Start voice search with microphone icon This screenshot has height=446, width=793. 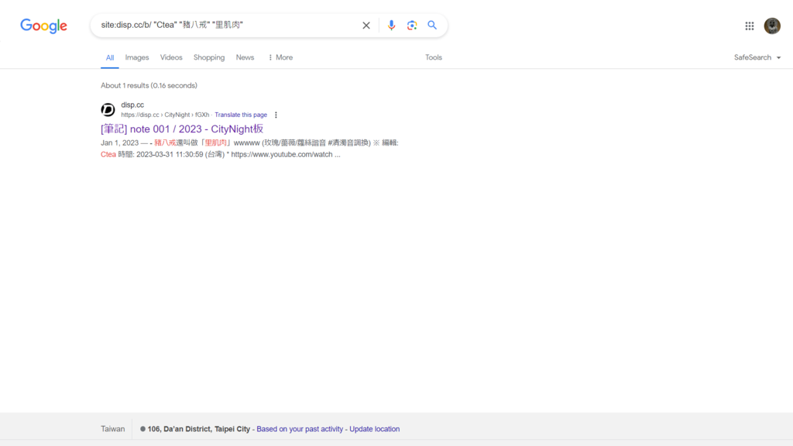(x=391, y=26)
